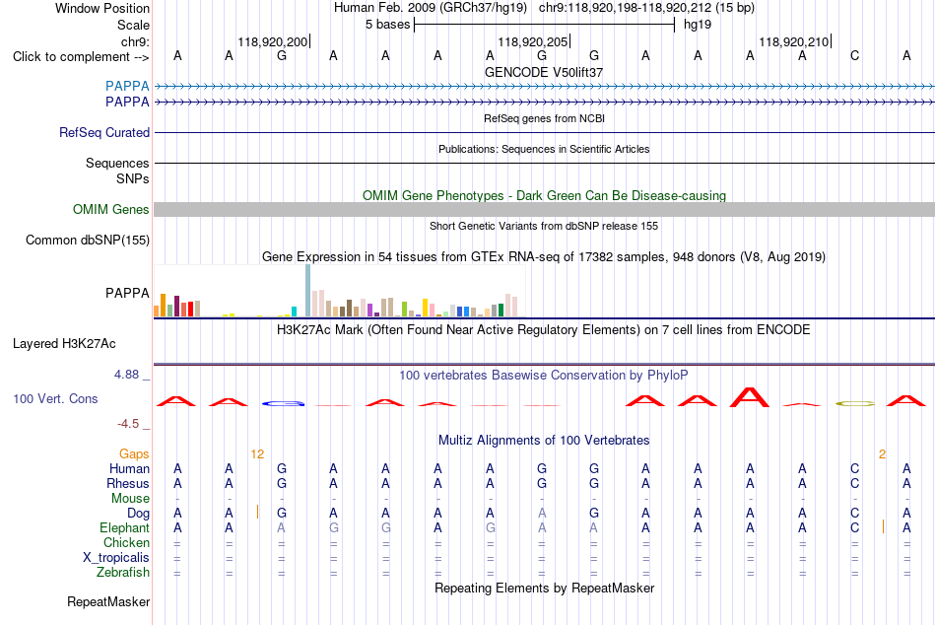This screenshot has width=936, height=625.
Task: Open the OMIM Genes track label
Action: click(x=111, y=209)
